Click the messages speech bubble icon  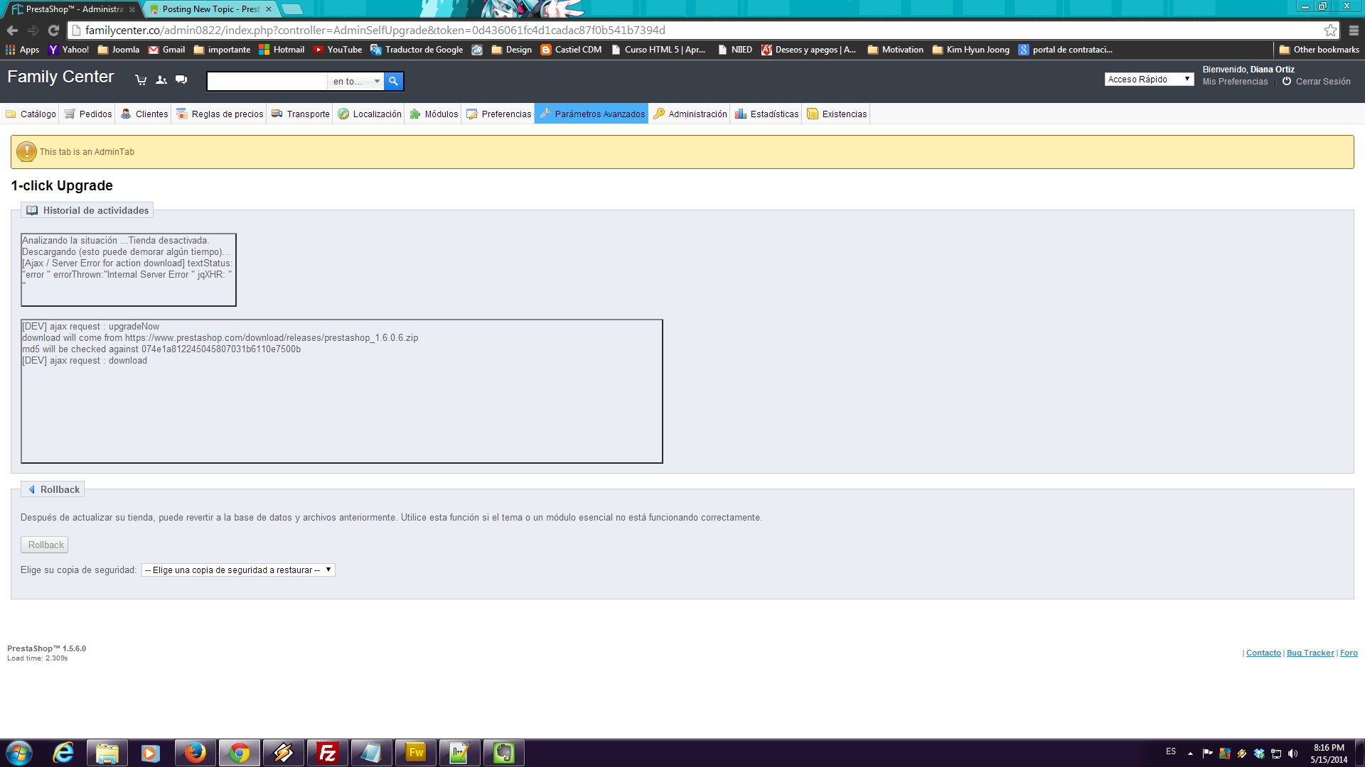[x=181, y=80]
